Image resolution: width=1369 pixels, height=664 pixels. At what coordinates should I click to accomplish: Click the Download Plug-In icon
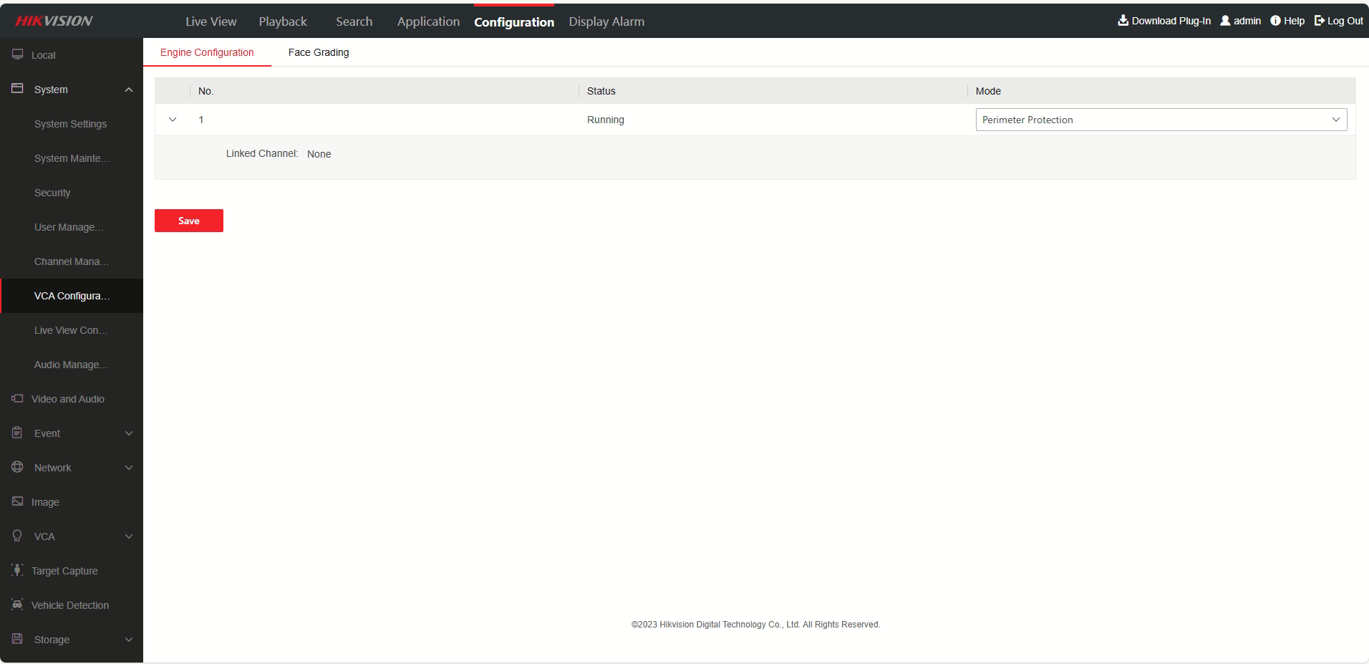[1123, 21]
